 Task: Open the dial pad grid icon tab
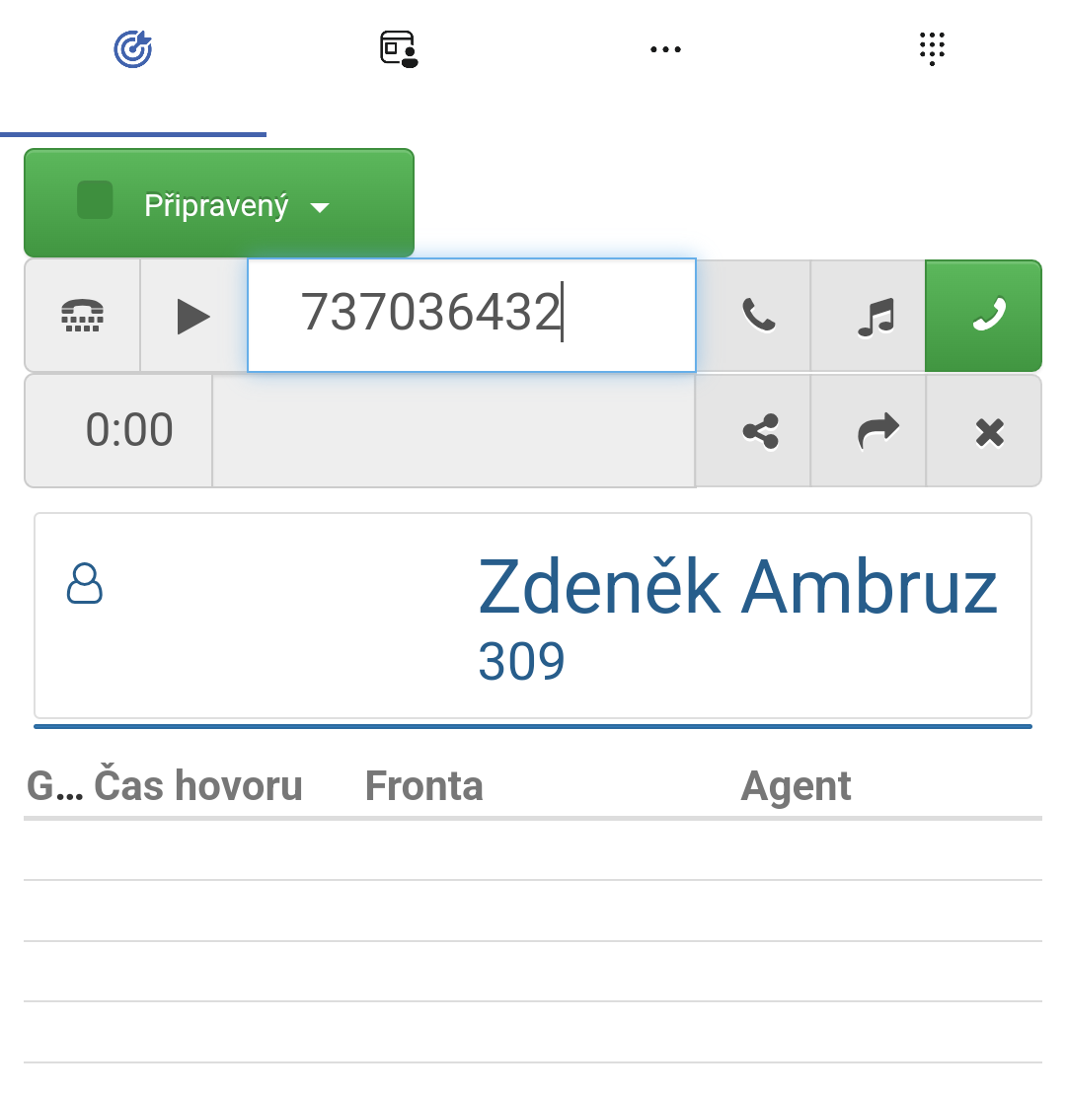[932, 49]
